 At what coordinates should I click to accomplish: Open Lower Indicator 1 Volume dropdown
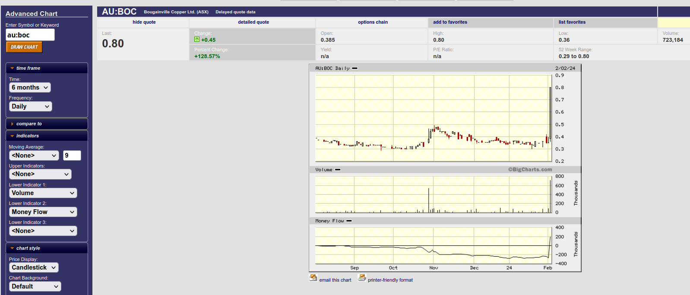pyautogui.click(x=43, y=193)
